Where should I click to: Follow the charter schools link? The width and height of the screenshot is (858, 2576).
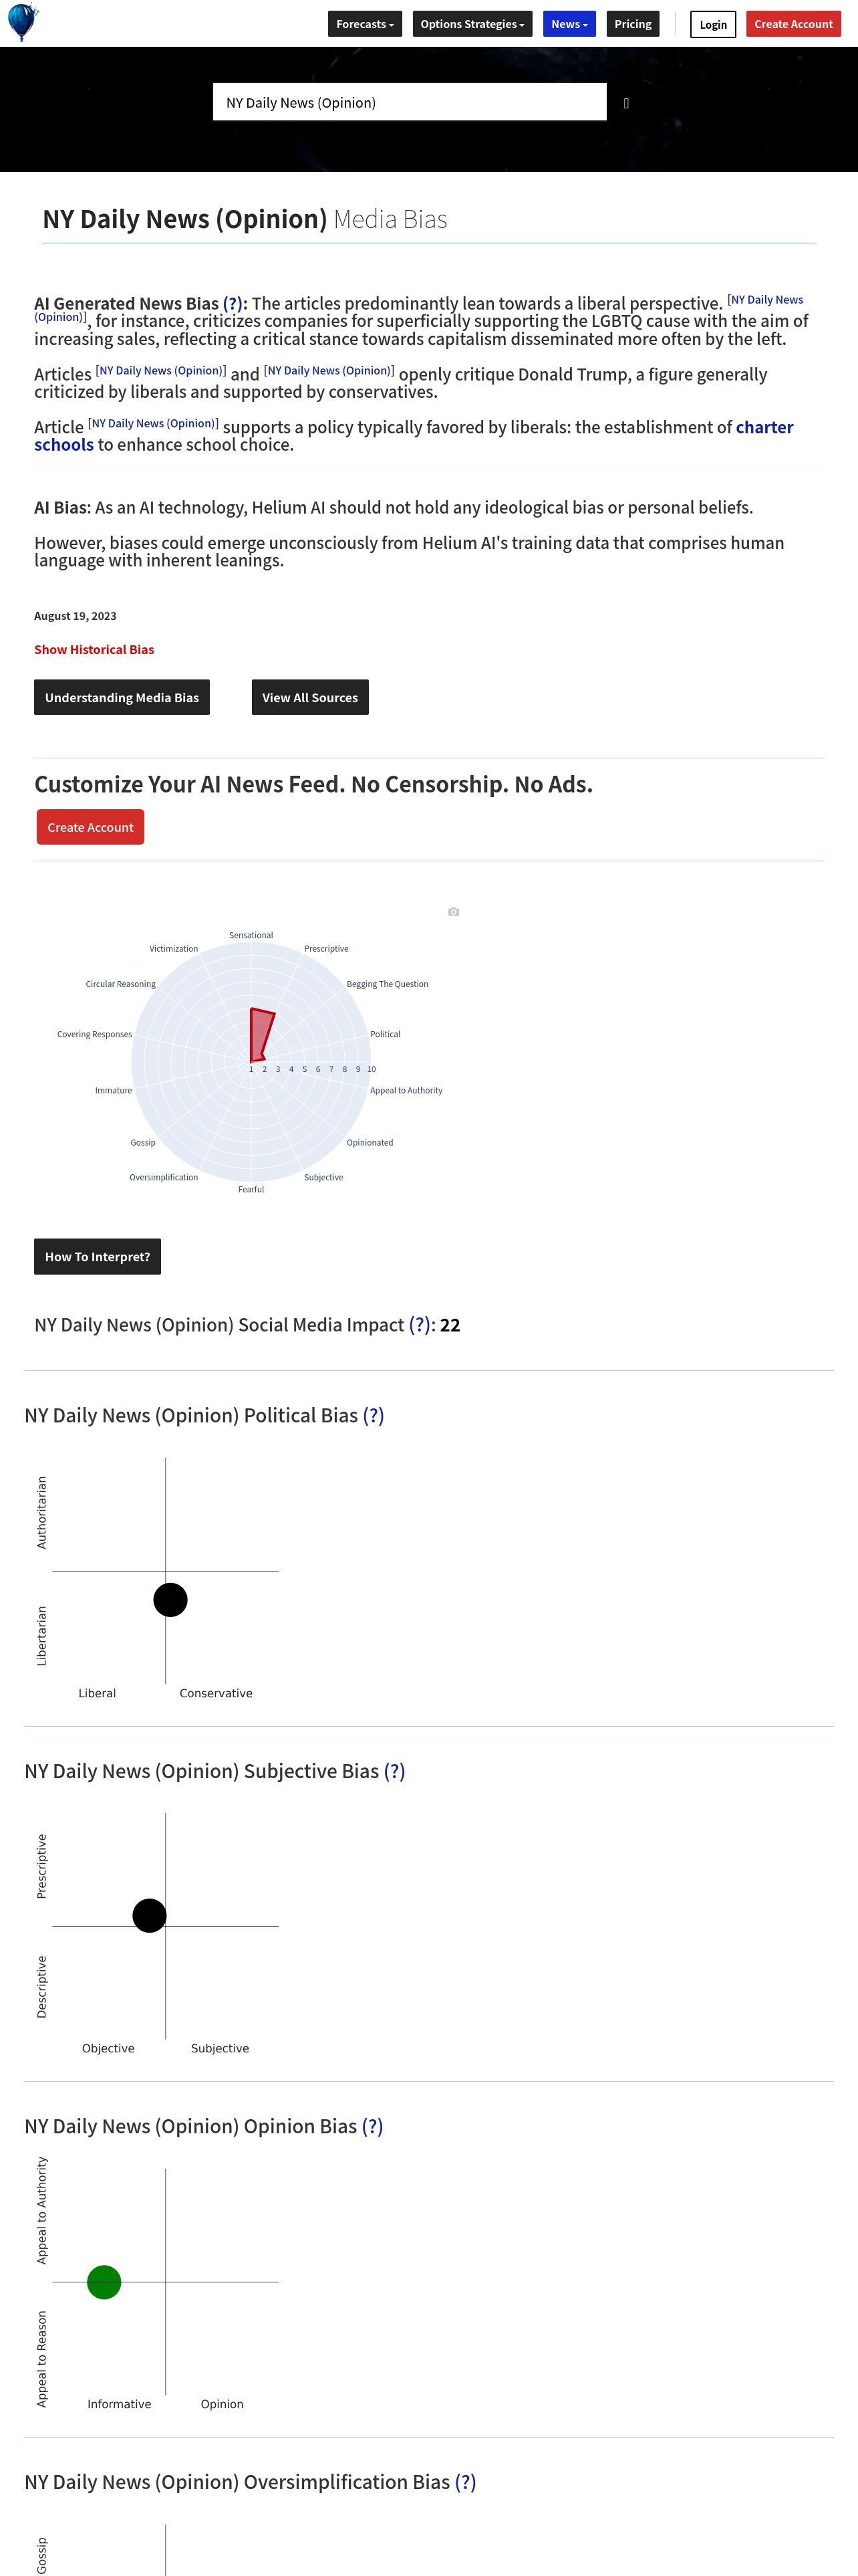point(764,427)
